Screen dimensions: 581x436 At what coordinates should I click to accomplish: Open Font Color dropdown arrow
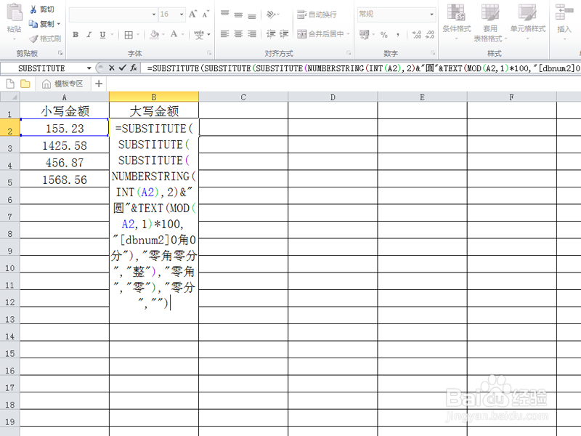click(183, 34)
